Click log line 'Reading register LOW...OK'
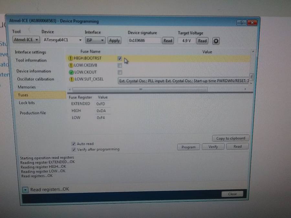Image resolution: width=291 pixels, height=218 pixels. click(x=43, y=171)
